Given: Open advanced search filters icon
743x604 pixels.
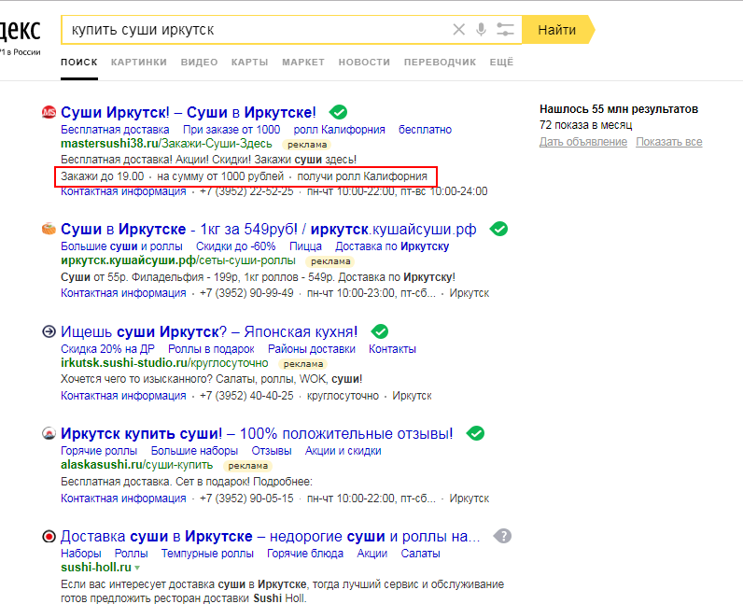Looking at the screenshot, I should tap(505, 29).
